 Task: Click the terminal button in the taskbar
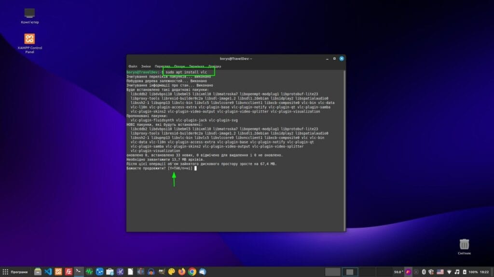coord(79,272)
